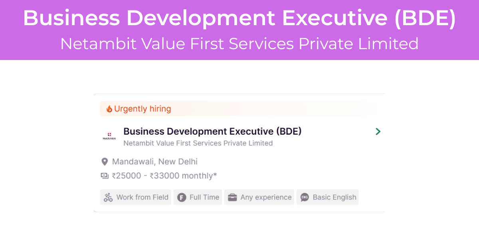This screenshot has height=251, width=479.
Task: Click the briefcase experience icon
Action: 233,197
